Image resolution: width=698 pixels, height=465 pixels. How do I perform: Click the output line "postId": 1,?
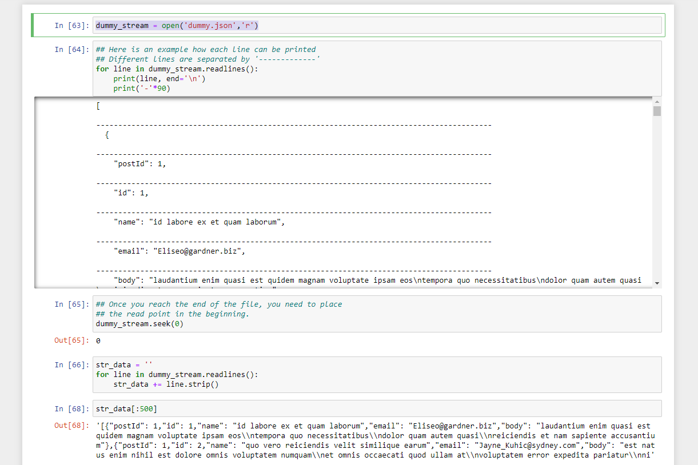coord(140,163)
